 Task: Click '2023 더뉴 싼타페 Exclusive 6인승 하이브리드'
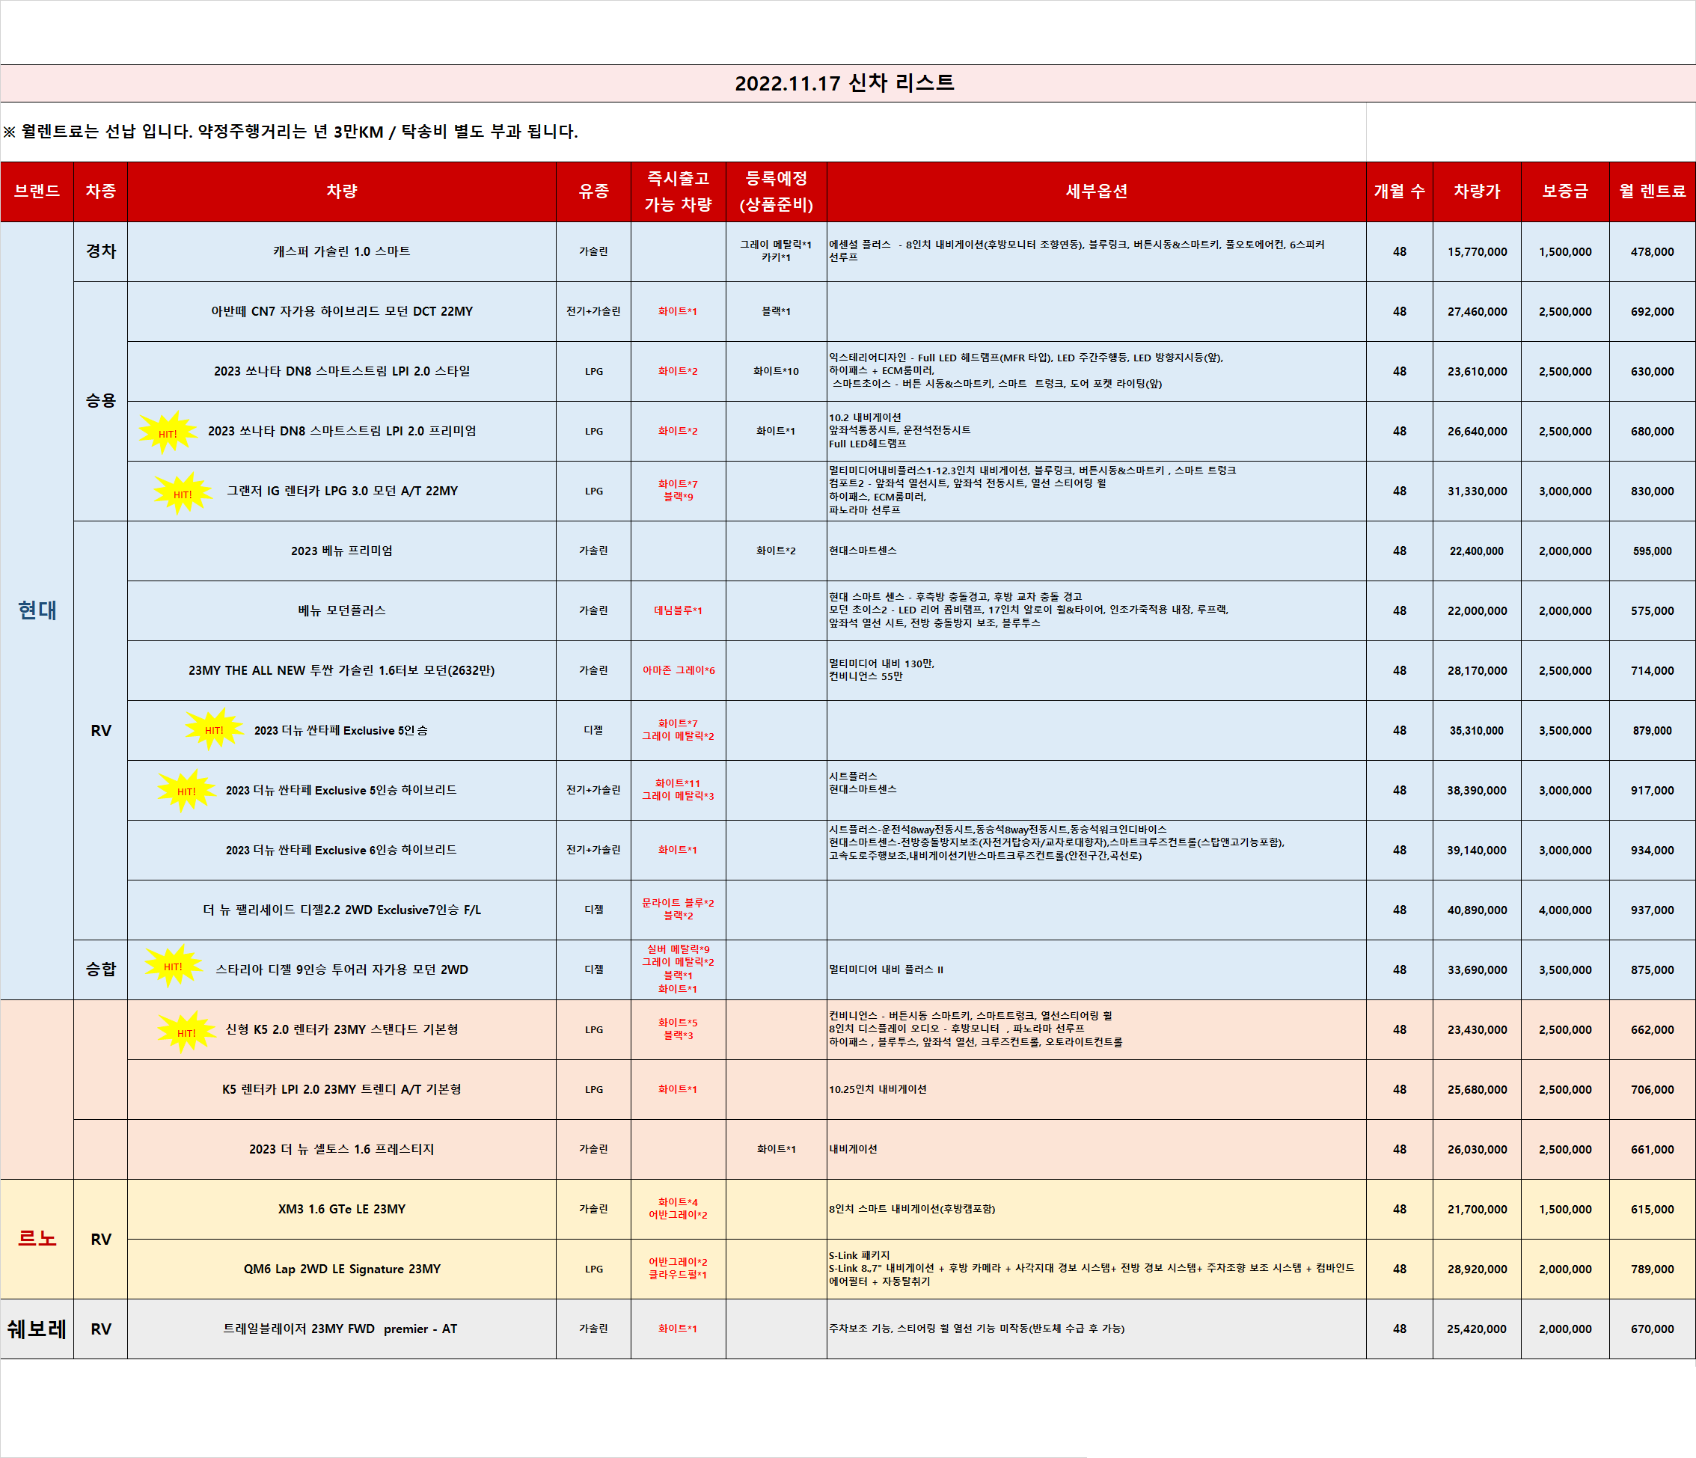342,850
